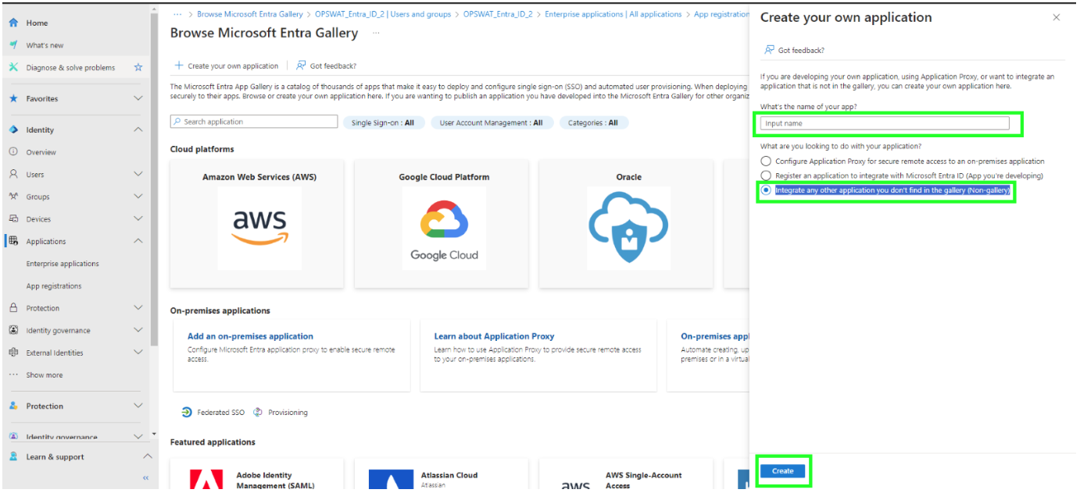This screenshot has width=1080, height=493.
Task: Open What's new menu item
Action: point(45,45)
